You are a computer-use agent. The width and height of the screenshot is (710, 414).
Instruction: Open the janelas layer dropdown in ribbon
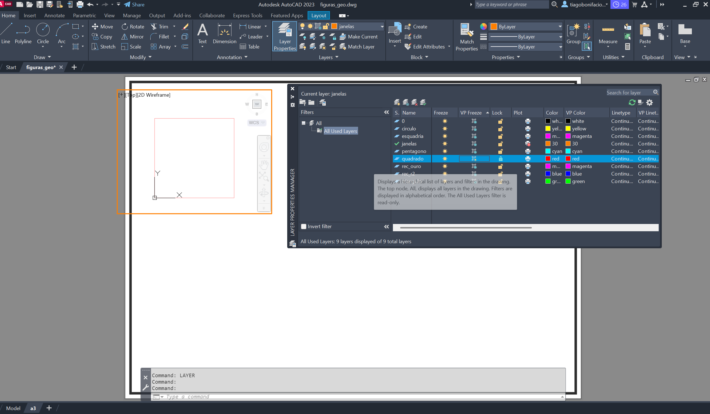pos(382,26)
